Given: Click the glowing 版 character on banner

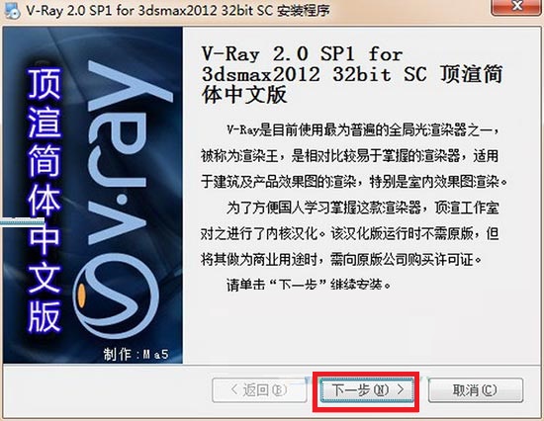Looking at the screenshot, I should coord(45,316).
